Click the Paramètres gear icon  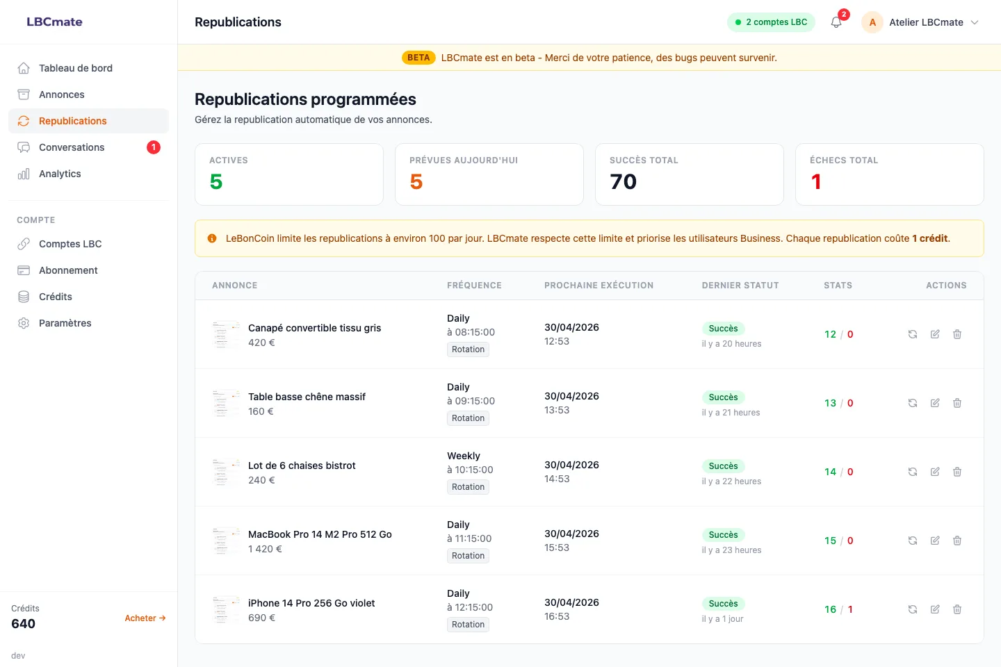coord(24,323)
